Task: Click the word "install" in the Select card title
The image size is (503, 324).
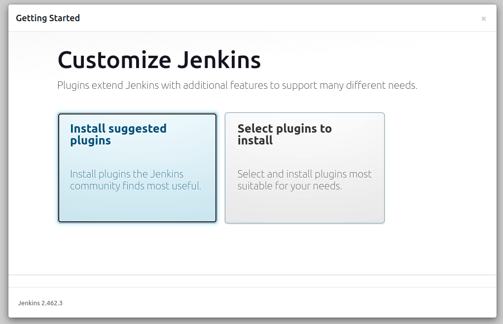Action: tap(255, 141)
